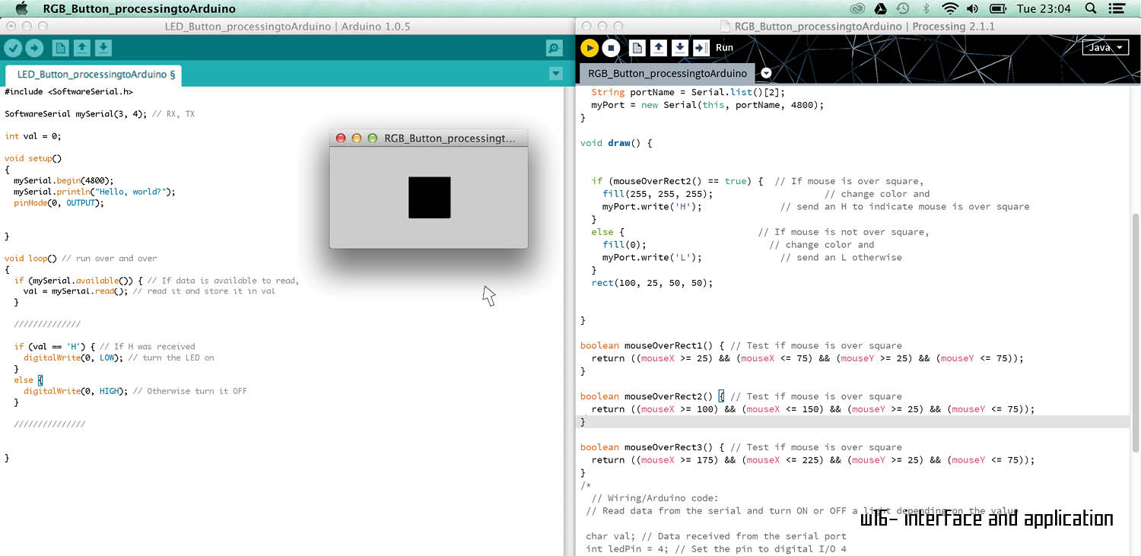The height and width of the screenshot is (556, 1141).
Task: Stop the Processing sketch
Action: pos(611,48)
